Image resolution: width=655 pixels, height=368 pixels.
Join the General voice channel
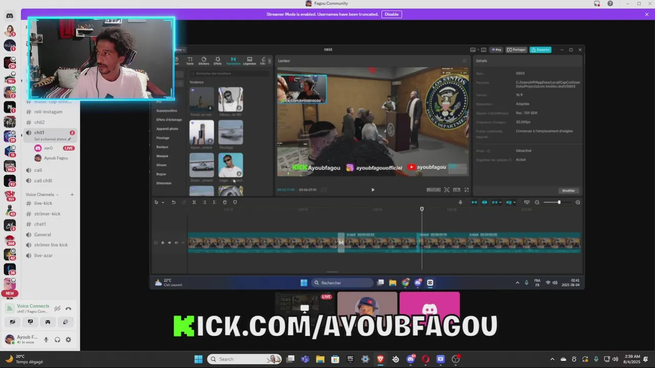(43, 235)
